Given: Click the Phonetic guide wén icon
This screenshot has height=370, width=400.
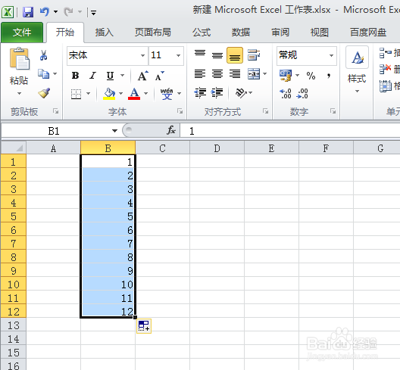Looking at the screenshot, I should [x=167, y=94].
